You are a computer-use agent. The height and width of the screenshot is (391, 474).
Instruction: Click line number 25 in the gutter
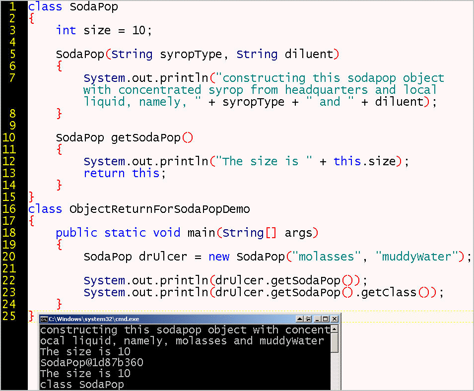9,316
